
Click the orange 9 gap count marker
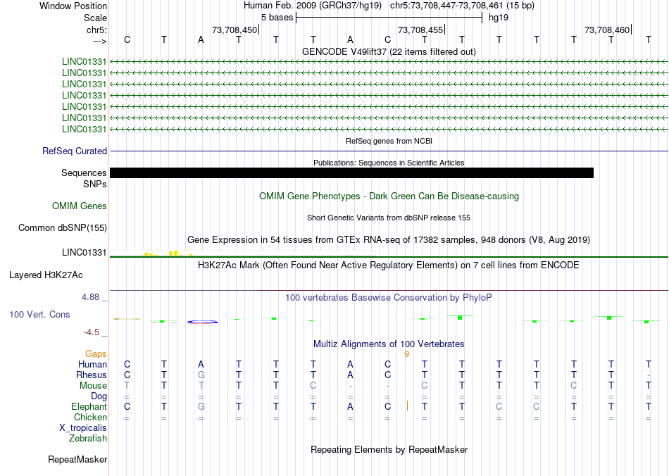[x=406, y=354]
